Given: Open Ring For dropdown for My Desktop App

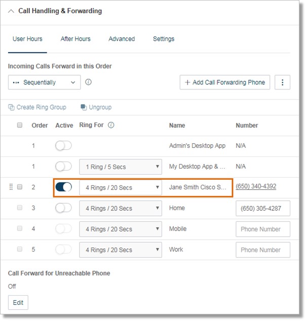Looking at the screenshot, I should [121, 167].
